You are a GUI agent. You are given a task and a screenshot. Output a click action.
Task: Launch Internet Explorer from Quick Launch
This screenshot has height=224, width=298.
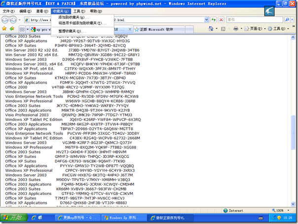pyautogui.click(x=34, y=218)
